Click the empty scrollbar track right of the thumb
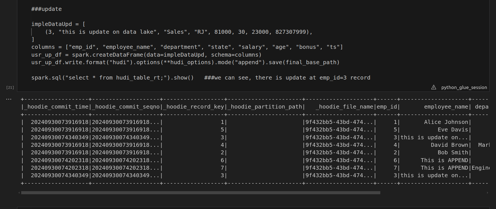Image resolution: width=496 pixels, height=209 pixels. click(434, 193)
